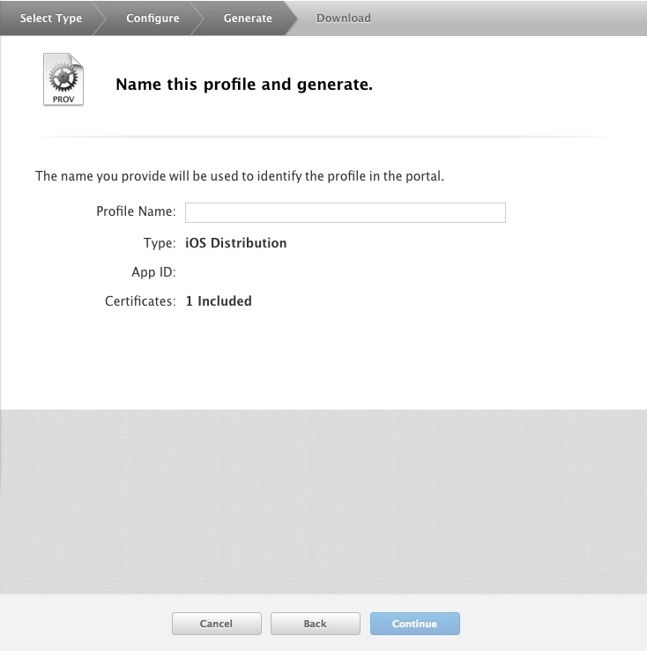Click the blank App ID value area
Viewport: 647px width, 651px height.
tap(264, 272)
